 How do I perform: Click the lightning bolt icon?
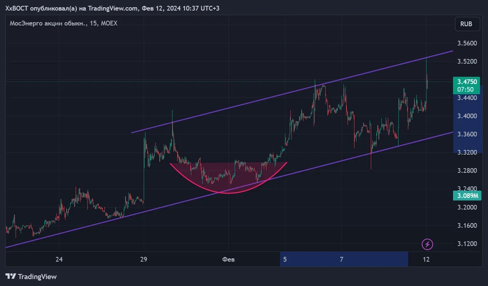click(427, 244)
